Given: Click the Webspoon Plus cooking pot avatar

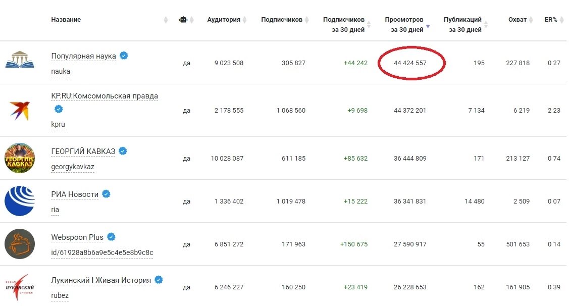Looking at the screenshot, I should (20, 244).
